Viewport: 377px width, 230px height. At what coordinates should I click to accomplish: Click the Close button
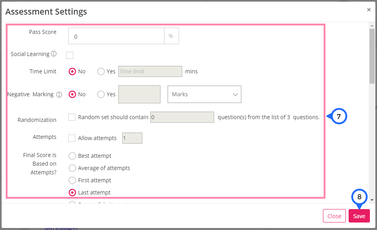tap(334, 216)
